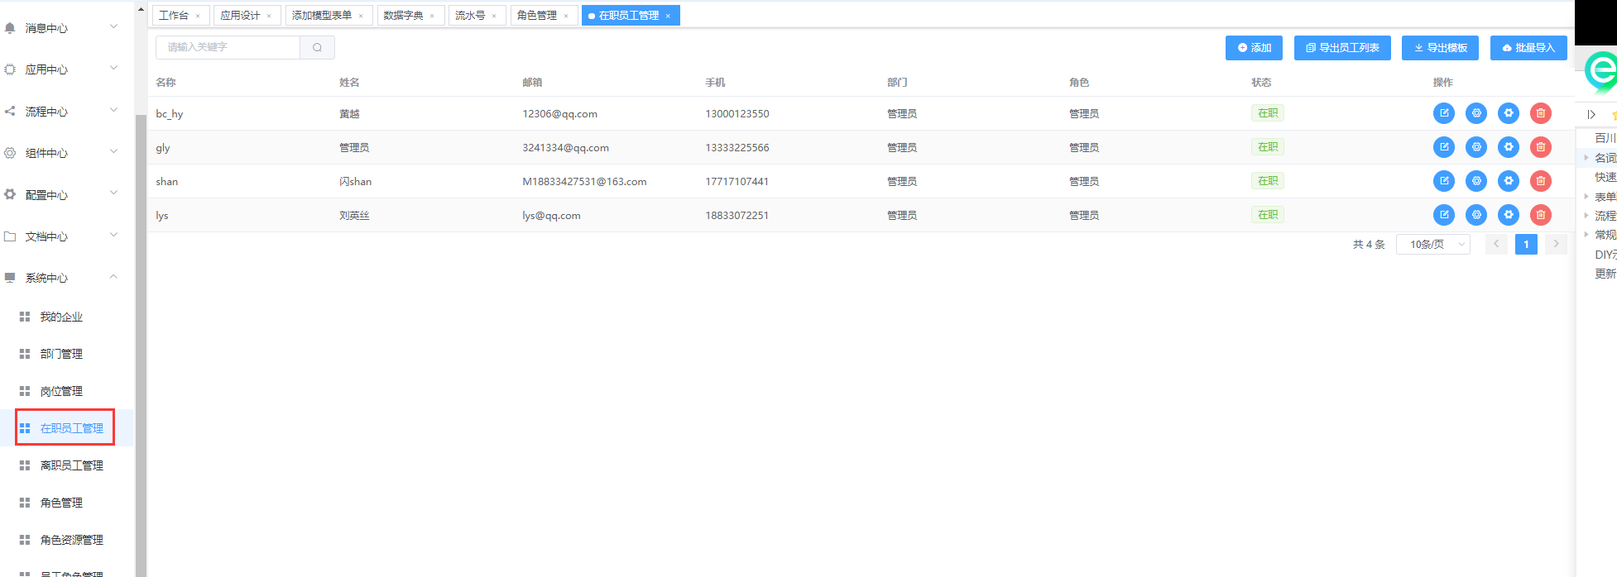Open the 10条/页 page size dropdown

pyautogui.click(x=1433, y=244)
